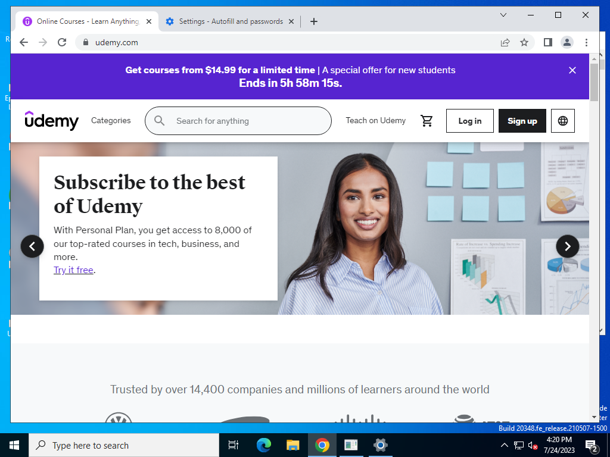Reload the Udemy page
The height and width of the screenshot is (457, 610).
pyautogui.click(x=62, y=42)
